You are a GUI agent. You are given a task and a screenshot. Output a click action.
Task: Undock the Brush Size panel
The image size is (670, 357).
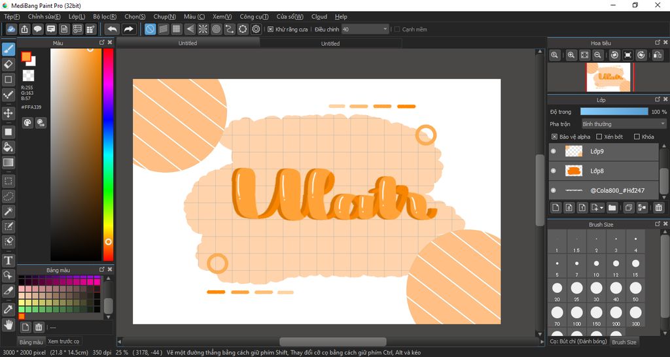(x=658, y=224)
